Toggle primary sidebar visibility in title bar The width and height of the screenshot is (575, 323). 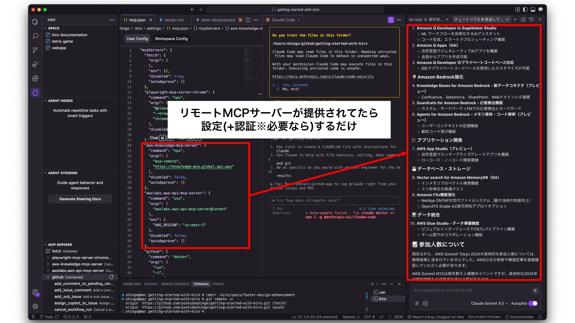click(525, 10)
